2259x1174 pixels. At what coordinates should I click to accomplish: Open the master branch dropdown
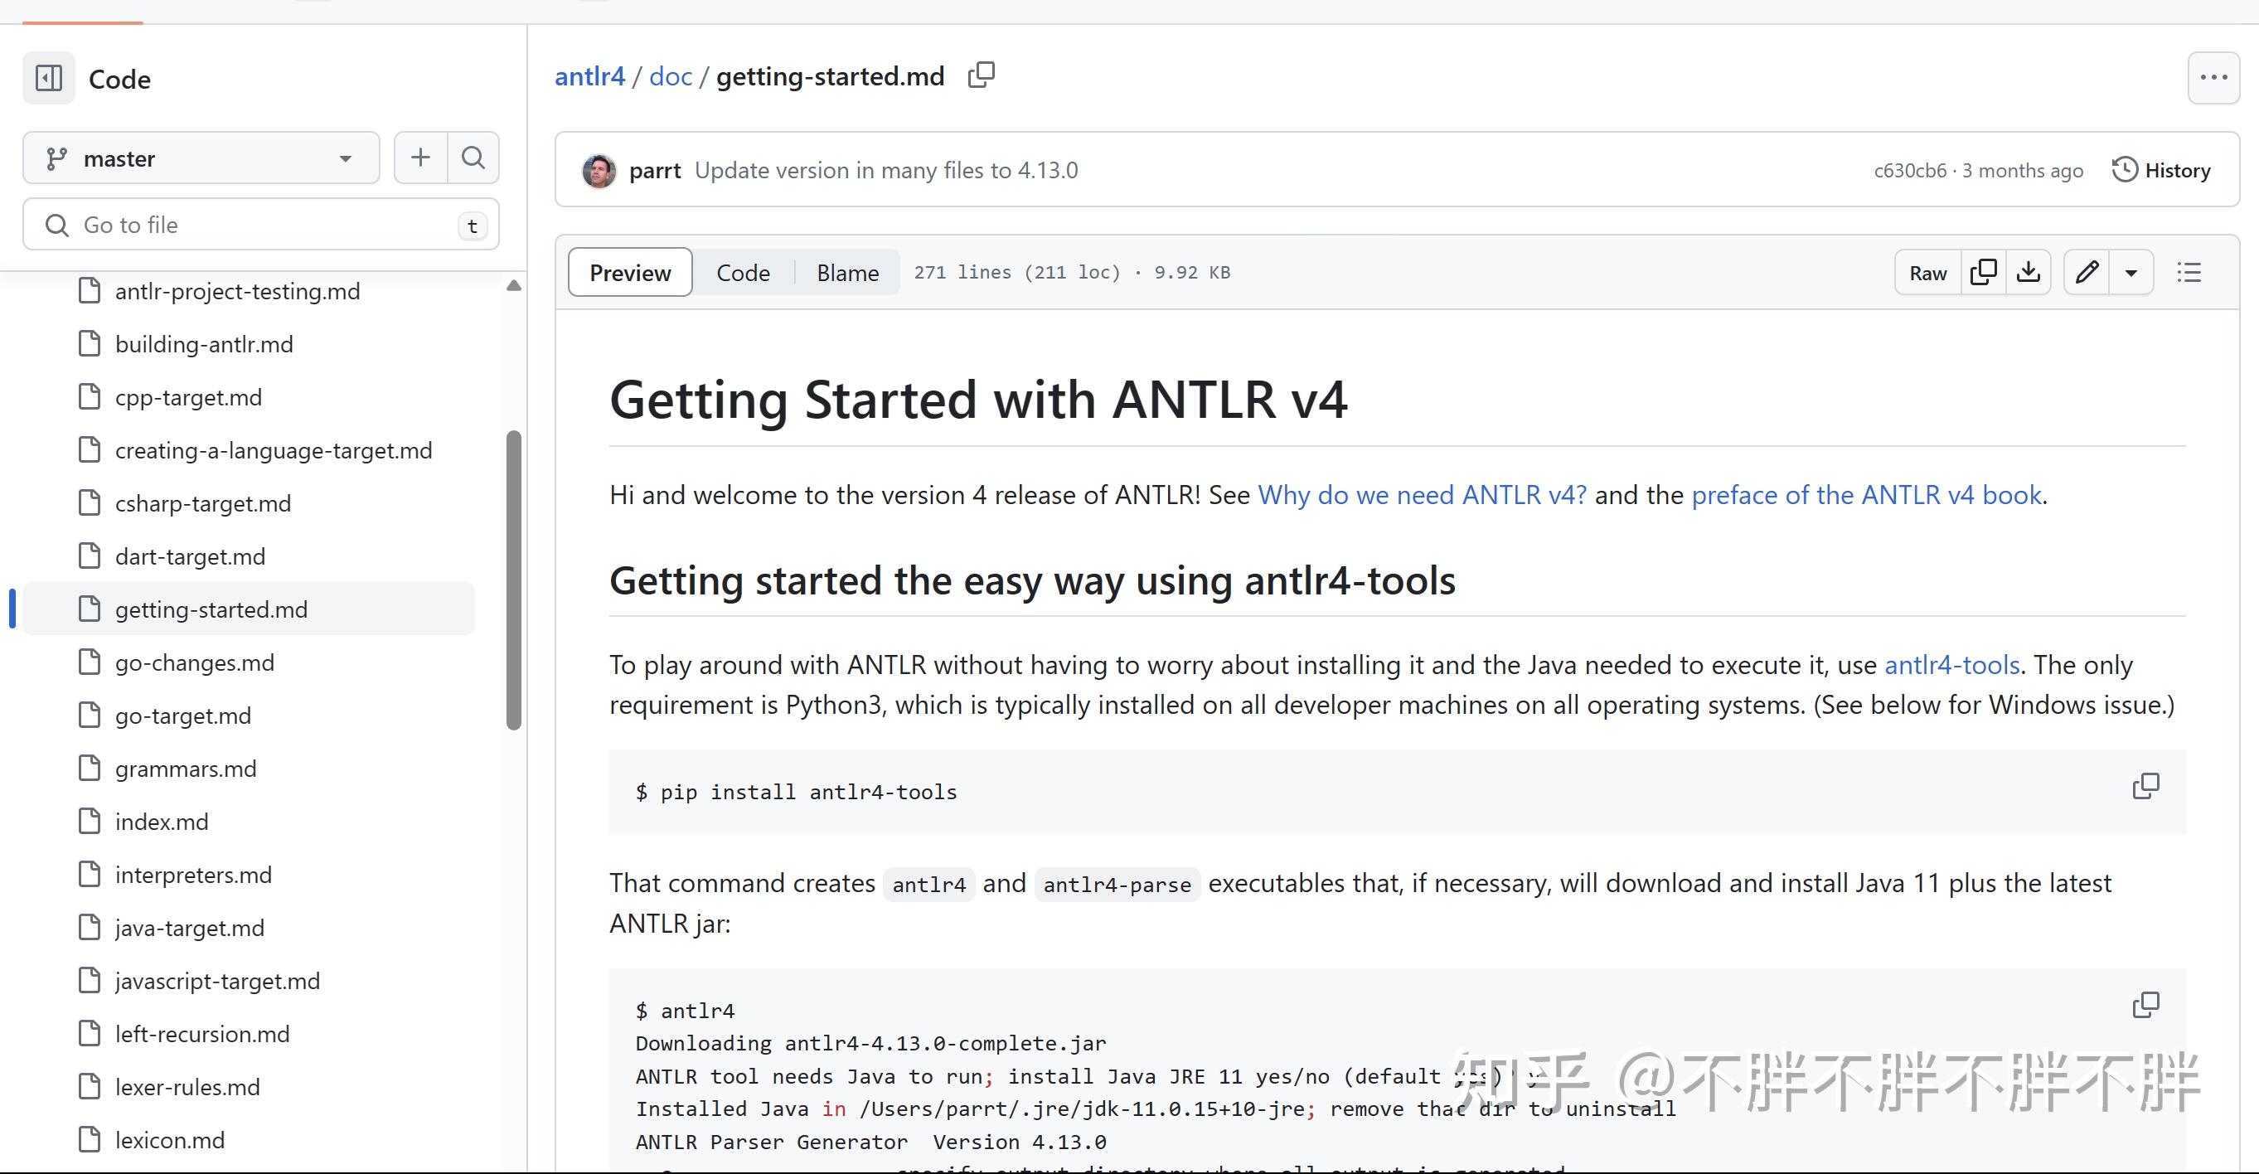[201, 158]
